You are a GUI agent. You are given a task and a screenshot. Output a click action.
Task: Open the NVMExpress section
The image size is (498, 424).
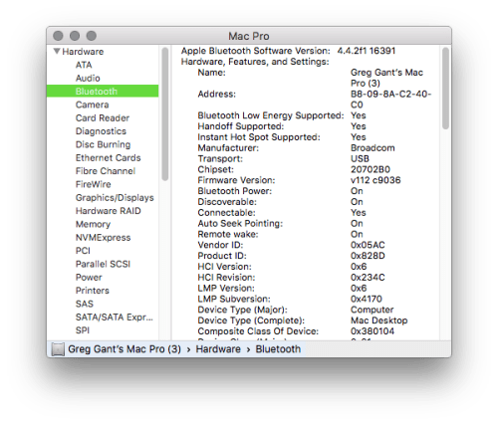tap(103, 238)
